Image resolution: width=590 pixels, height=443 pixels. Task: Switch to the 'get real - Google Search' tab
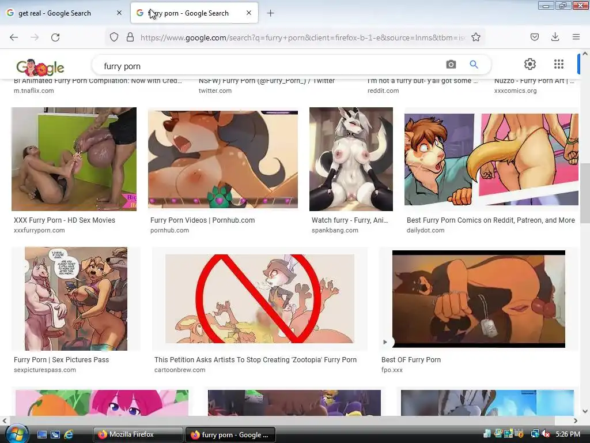(x=64, y=13)
